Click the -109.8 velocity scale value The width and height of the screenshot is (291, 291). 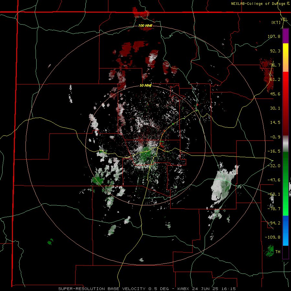273,237
